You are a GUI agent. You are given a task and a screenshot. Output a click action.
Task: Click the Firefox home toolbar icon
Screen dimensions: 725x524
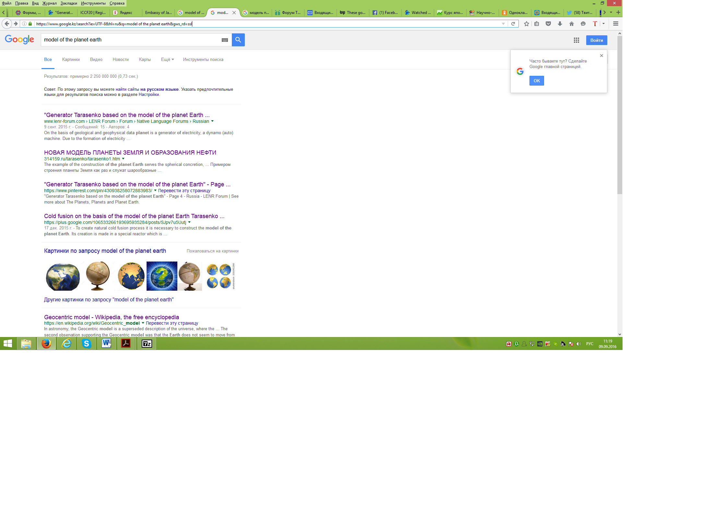tap(571, 24)
